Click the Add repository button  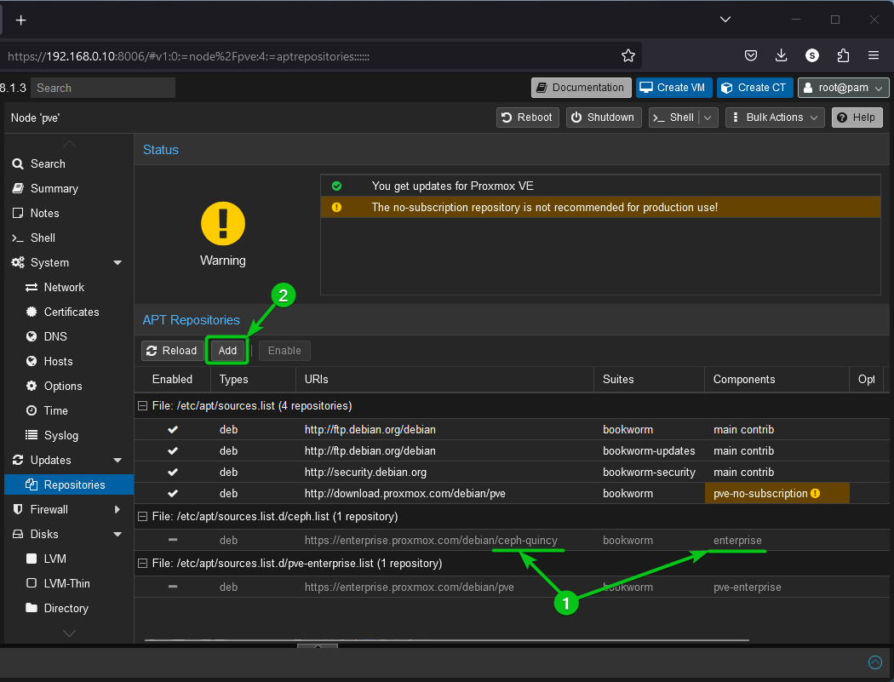227,351
